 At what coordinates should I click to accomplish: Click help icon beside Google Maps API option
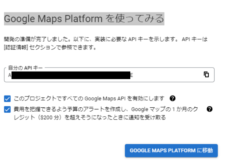[172, 98]
